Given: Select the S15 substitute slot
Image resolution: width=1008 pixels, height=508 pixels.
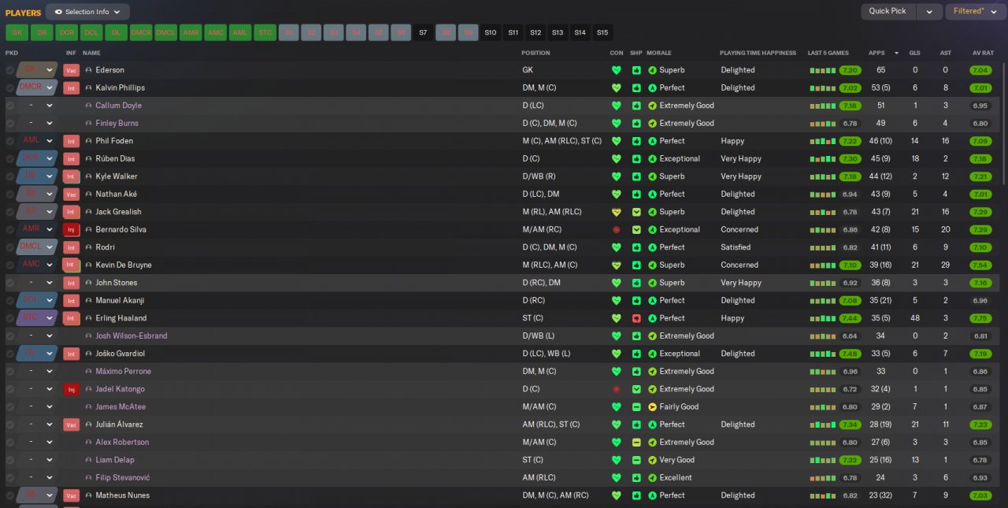Looking at the screenshot, I should (x=602, y=33).
